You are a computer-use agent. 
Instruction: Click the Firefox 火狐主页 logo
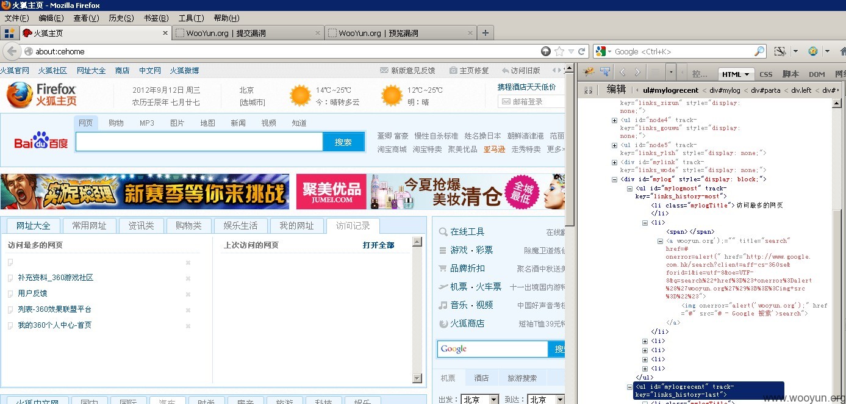click(42, 95)
